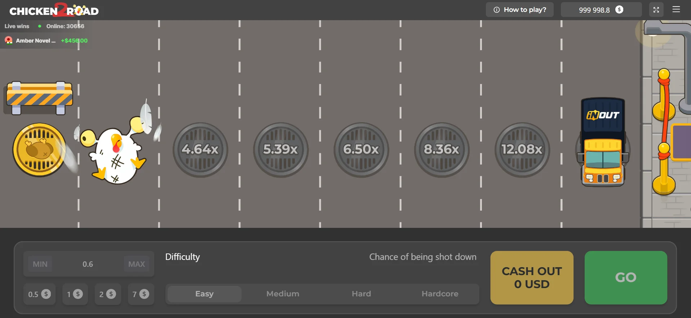Image resolution: width=691 pixels, height=318 pixels.
Task: Click the 12.08x manhole multiplier
Action: (522, 150)
